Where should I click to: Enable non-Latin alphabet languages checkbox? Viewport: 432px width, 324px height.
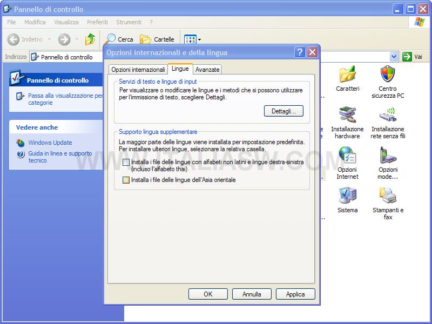click(x=126, y=162)
